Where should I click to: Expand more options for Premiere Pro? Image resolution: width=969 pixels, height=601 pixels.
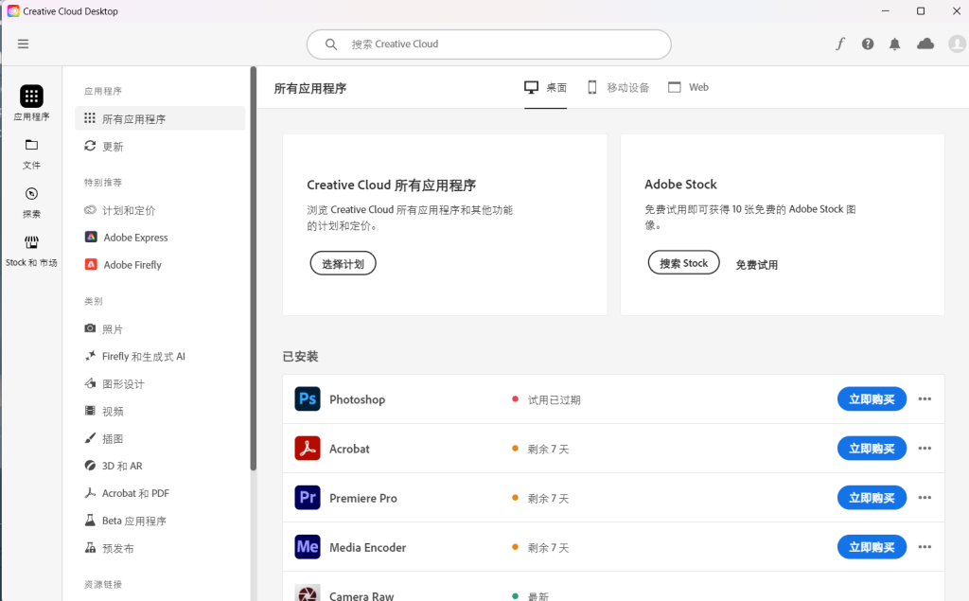pyautogui.click(x=925, y=498)
